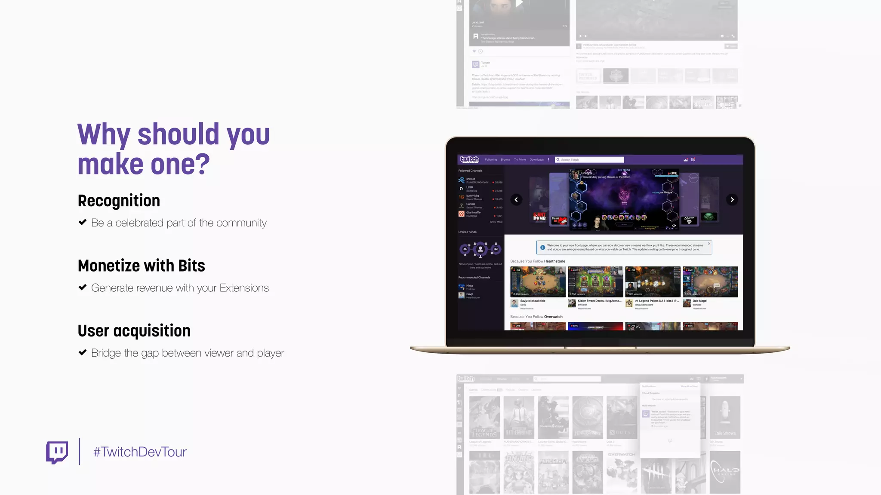The height and width of the screenshot is (495, 881).
Task: Click the trumpsc streamer avatar
Action: point(687,304)
